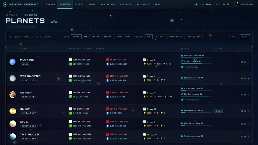Screen dimensions: 258x145
Task: Open the News tab
Action: (x=157, y=4)
